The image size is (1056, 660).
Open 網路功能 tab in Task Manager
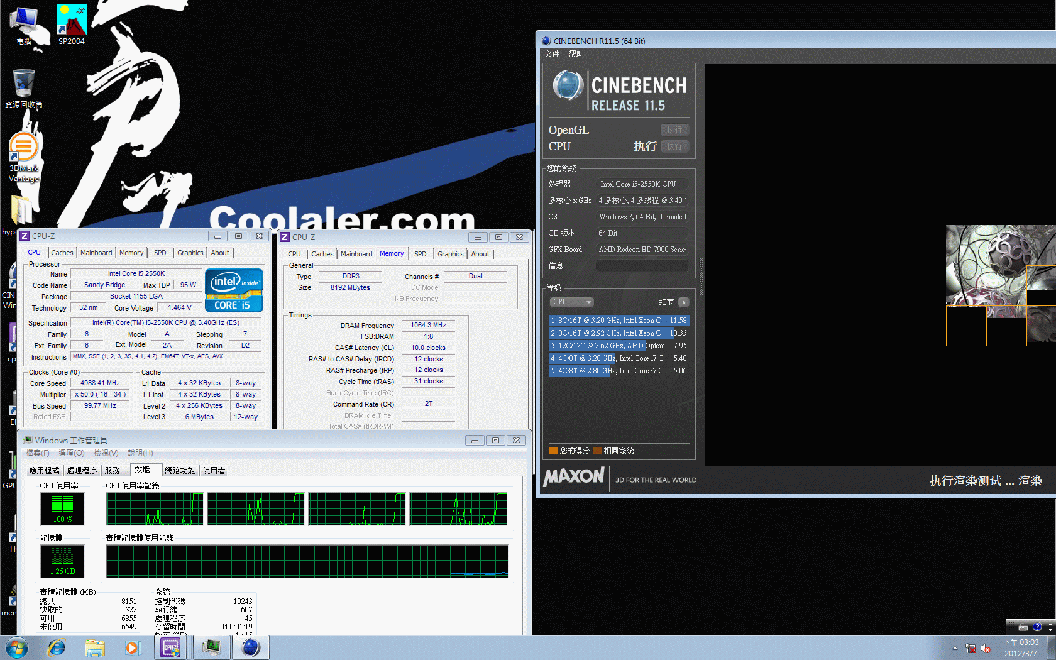tap(180, 470)
